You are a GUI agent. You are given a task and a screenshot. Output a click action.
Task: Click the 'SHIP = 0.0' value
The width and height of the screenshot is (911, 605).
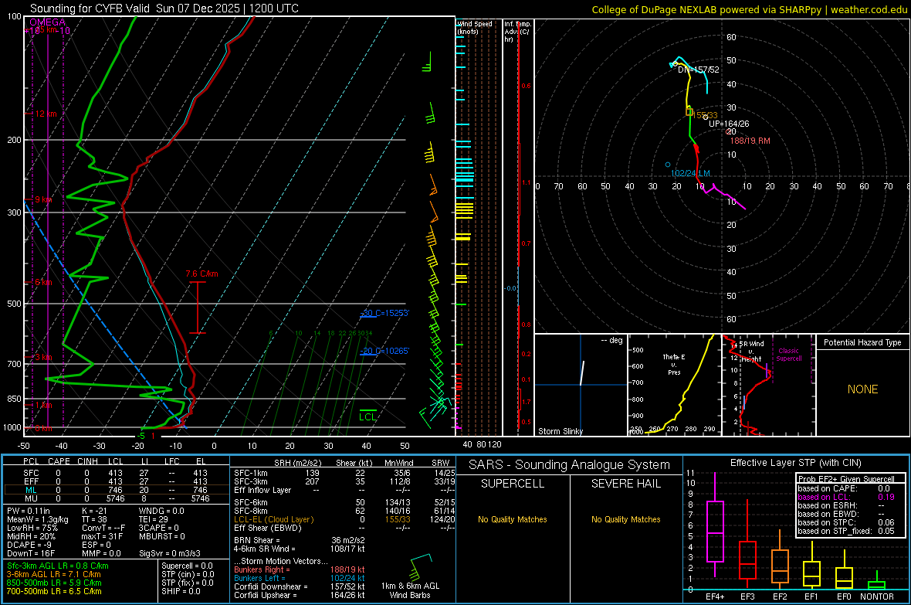click(x=181, y=591)
